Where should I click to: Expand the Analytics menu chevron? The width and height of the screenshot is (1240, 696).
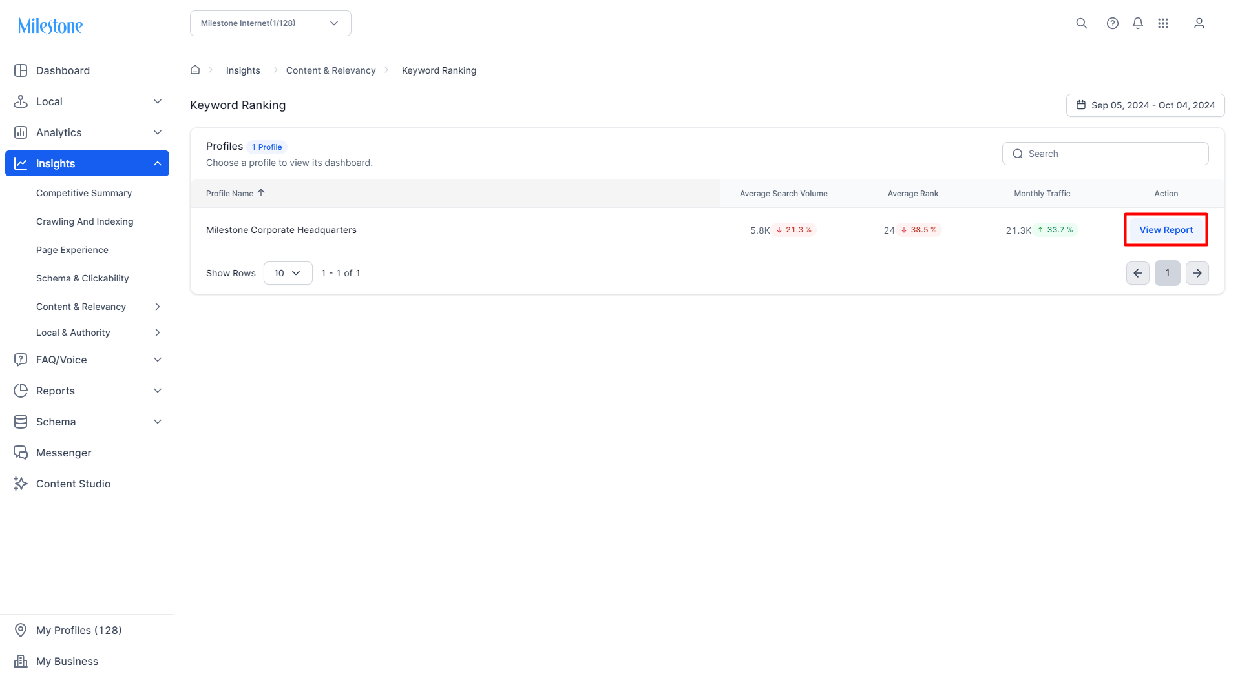coord(158,132)
